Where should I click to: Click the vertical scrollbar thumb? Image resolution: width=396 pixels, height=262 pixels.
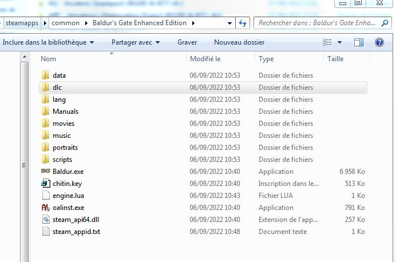point(25,165)
